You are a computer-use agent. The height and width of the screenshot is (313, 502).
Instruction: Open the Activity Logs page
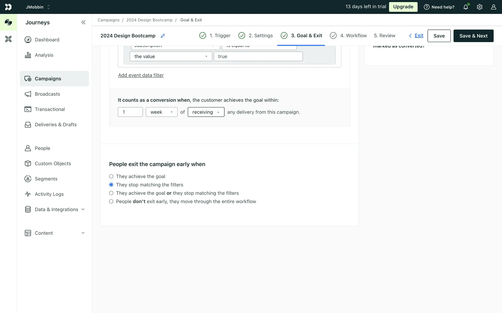click(49, 194)
